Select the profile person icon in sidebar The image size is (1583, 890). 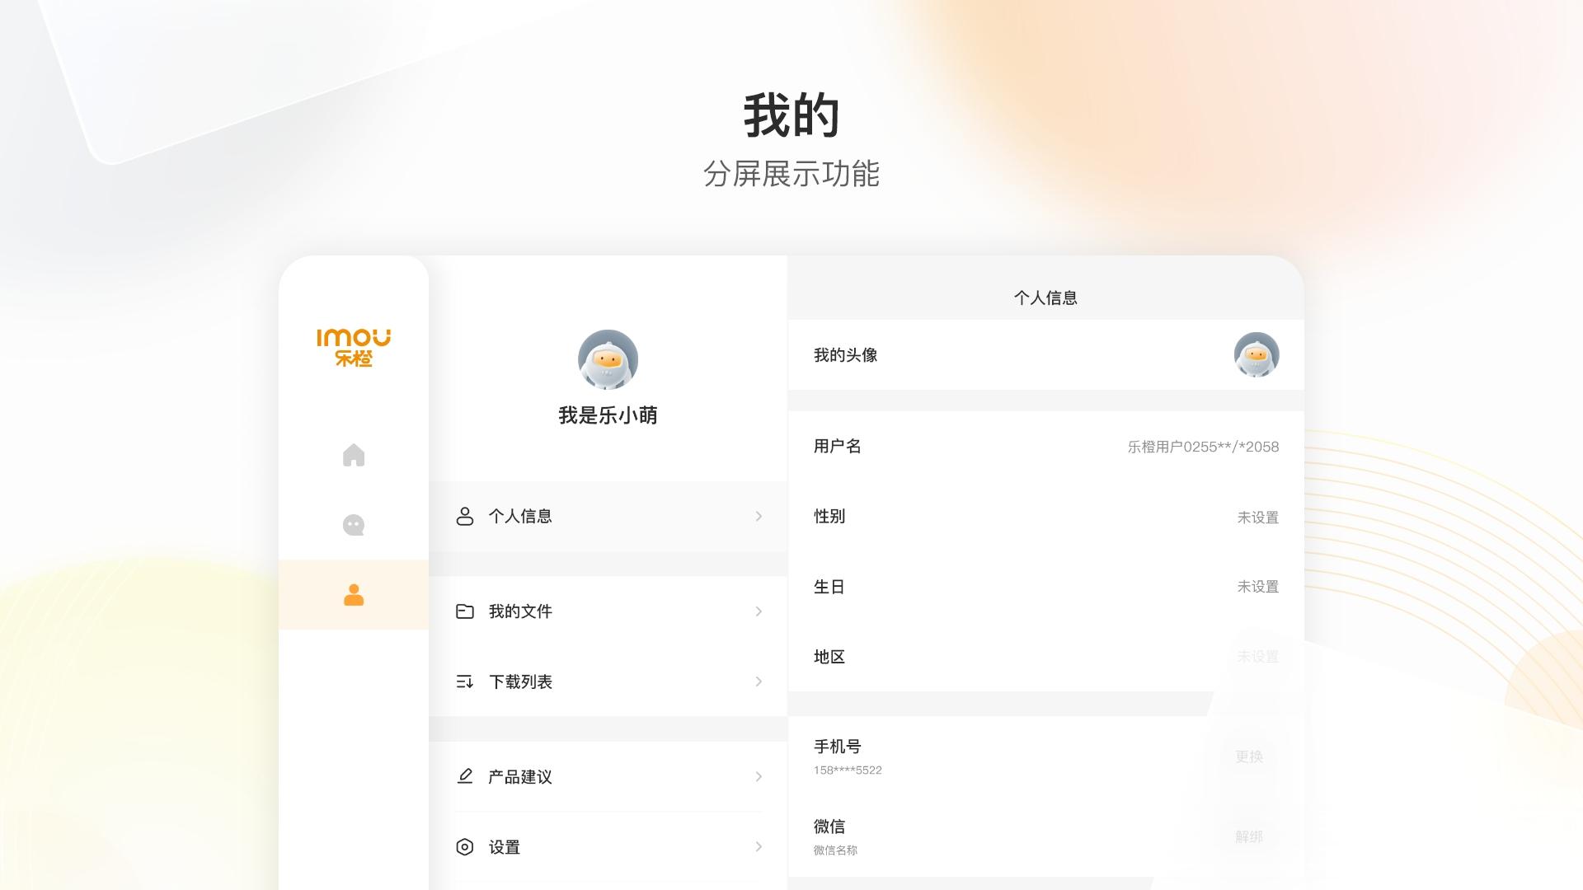point(354,595)
